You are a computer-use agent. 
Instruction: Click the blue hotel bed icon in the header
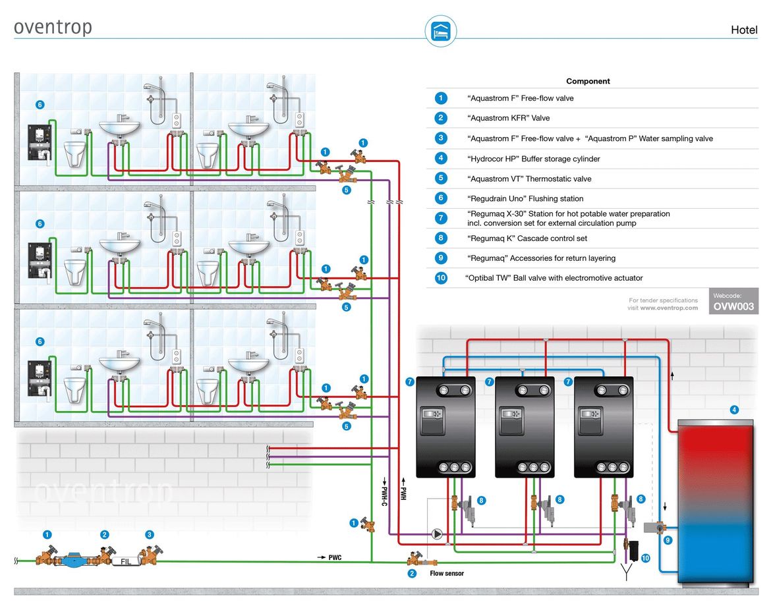(441, 32)
